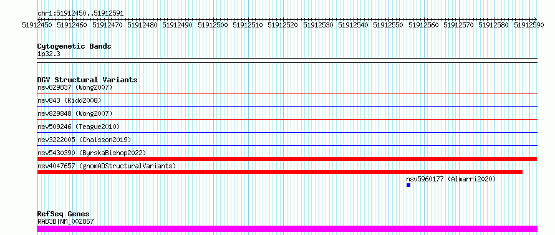Click the thin blue nsv843 variant line

pos(287,107)
